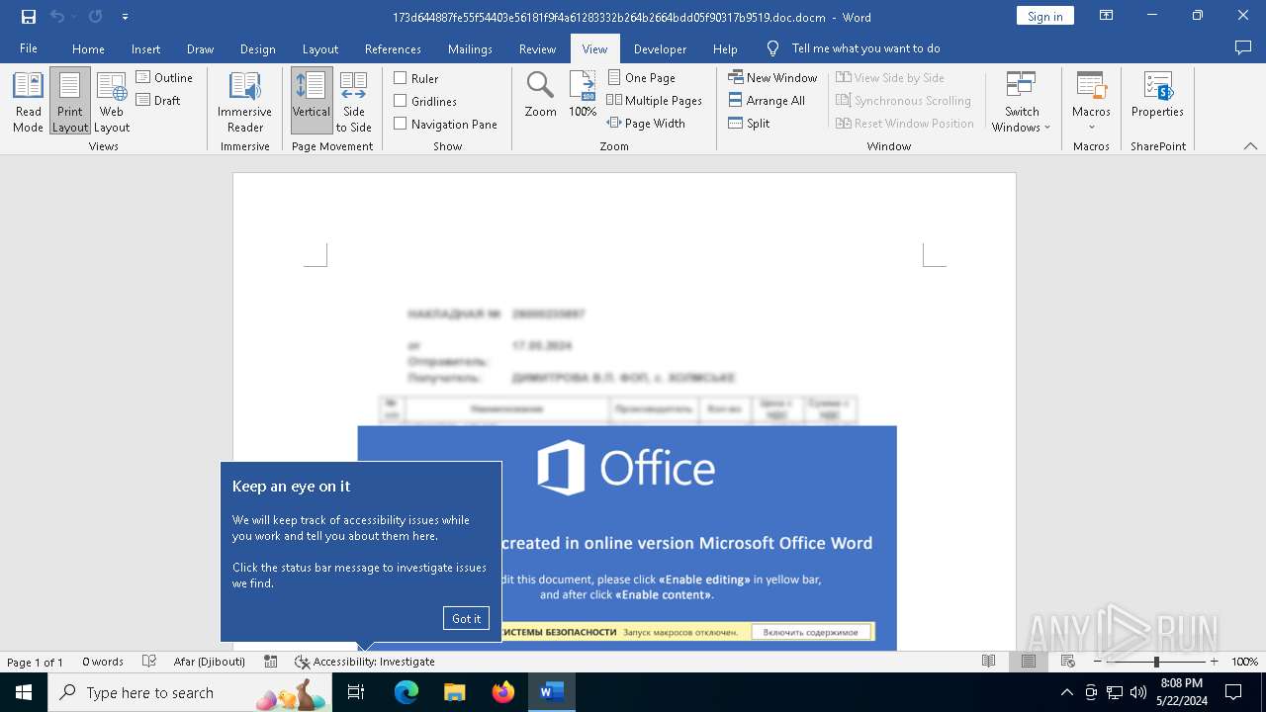
Task: Select Vertical page movement
Action: (312, 102)
